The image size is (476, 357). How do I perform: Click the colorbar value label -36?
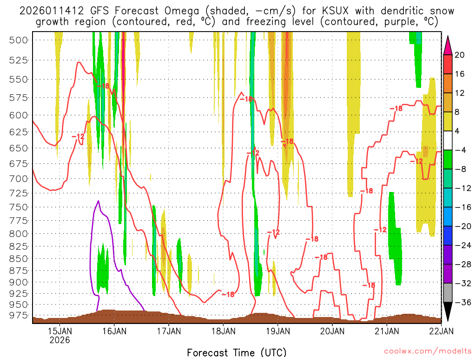(463, 302)
